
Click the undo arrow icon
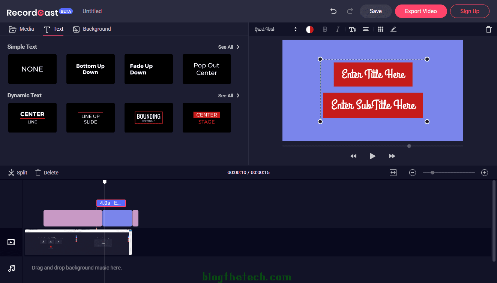tap(333, 11)
